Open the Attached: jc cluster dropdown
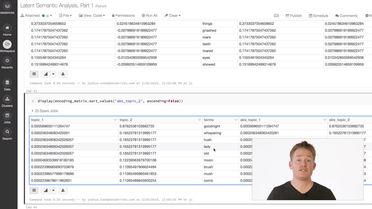 point(36,16)
